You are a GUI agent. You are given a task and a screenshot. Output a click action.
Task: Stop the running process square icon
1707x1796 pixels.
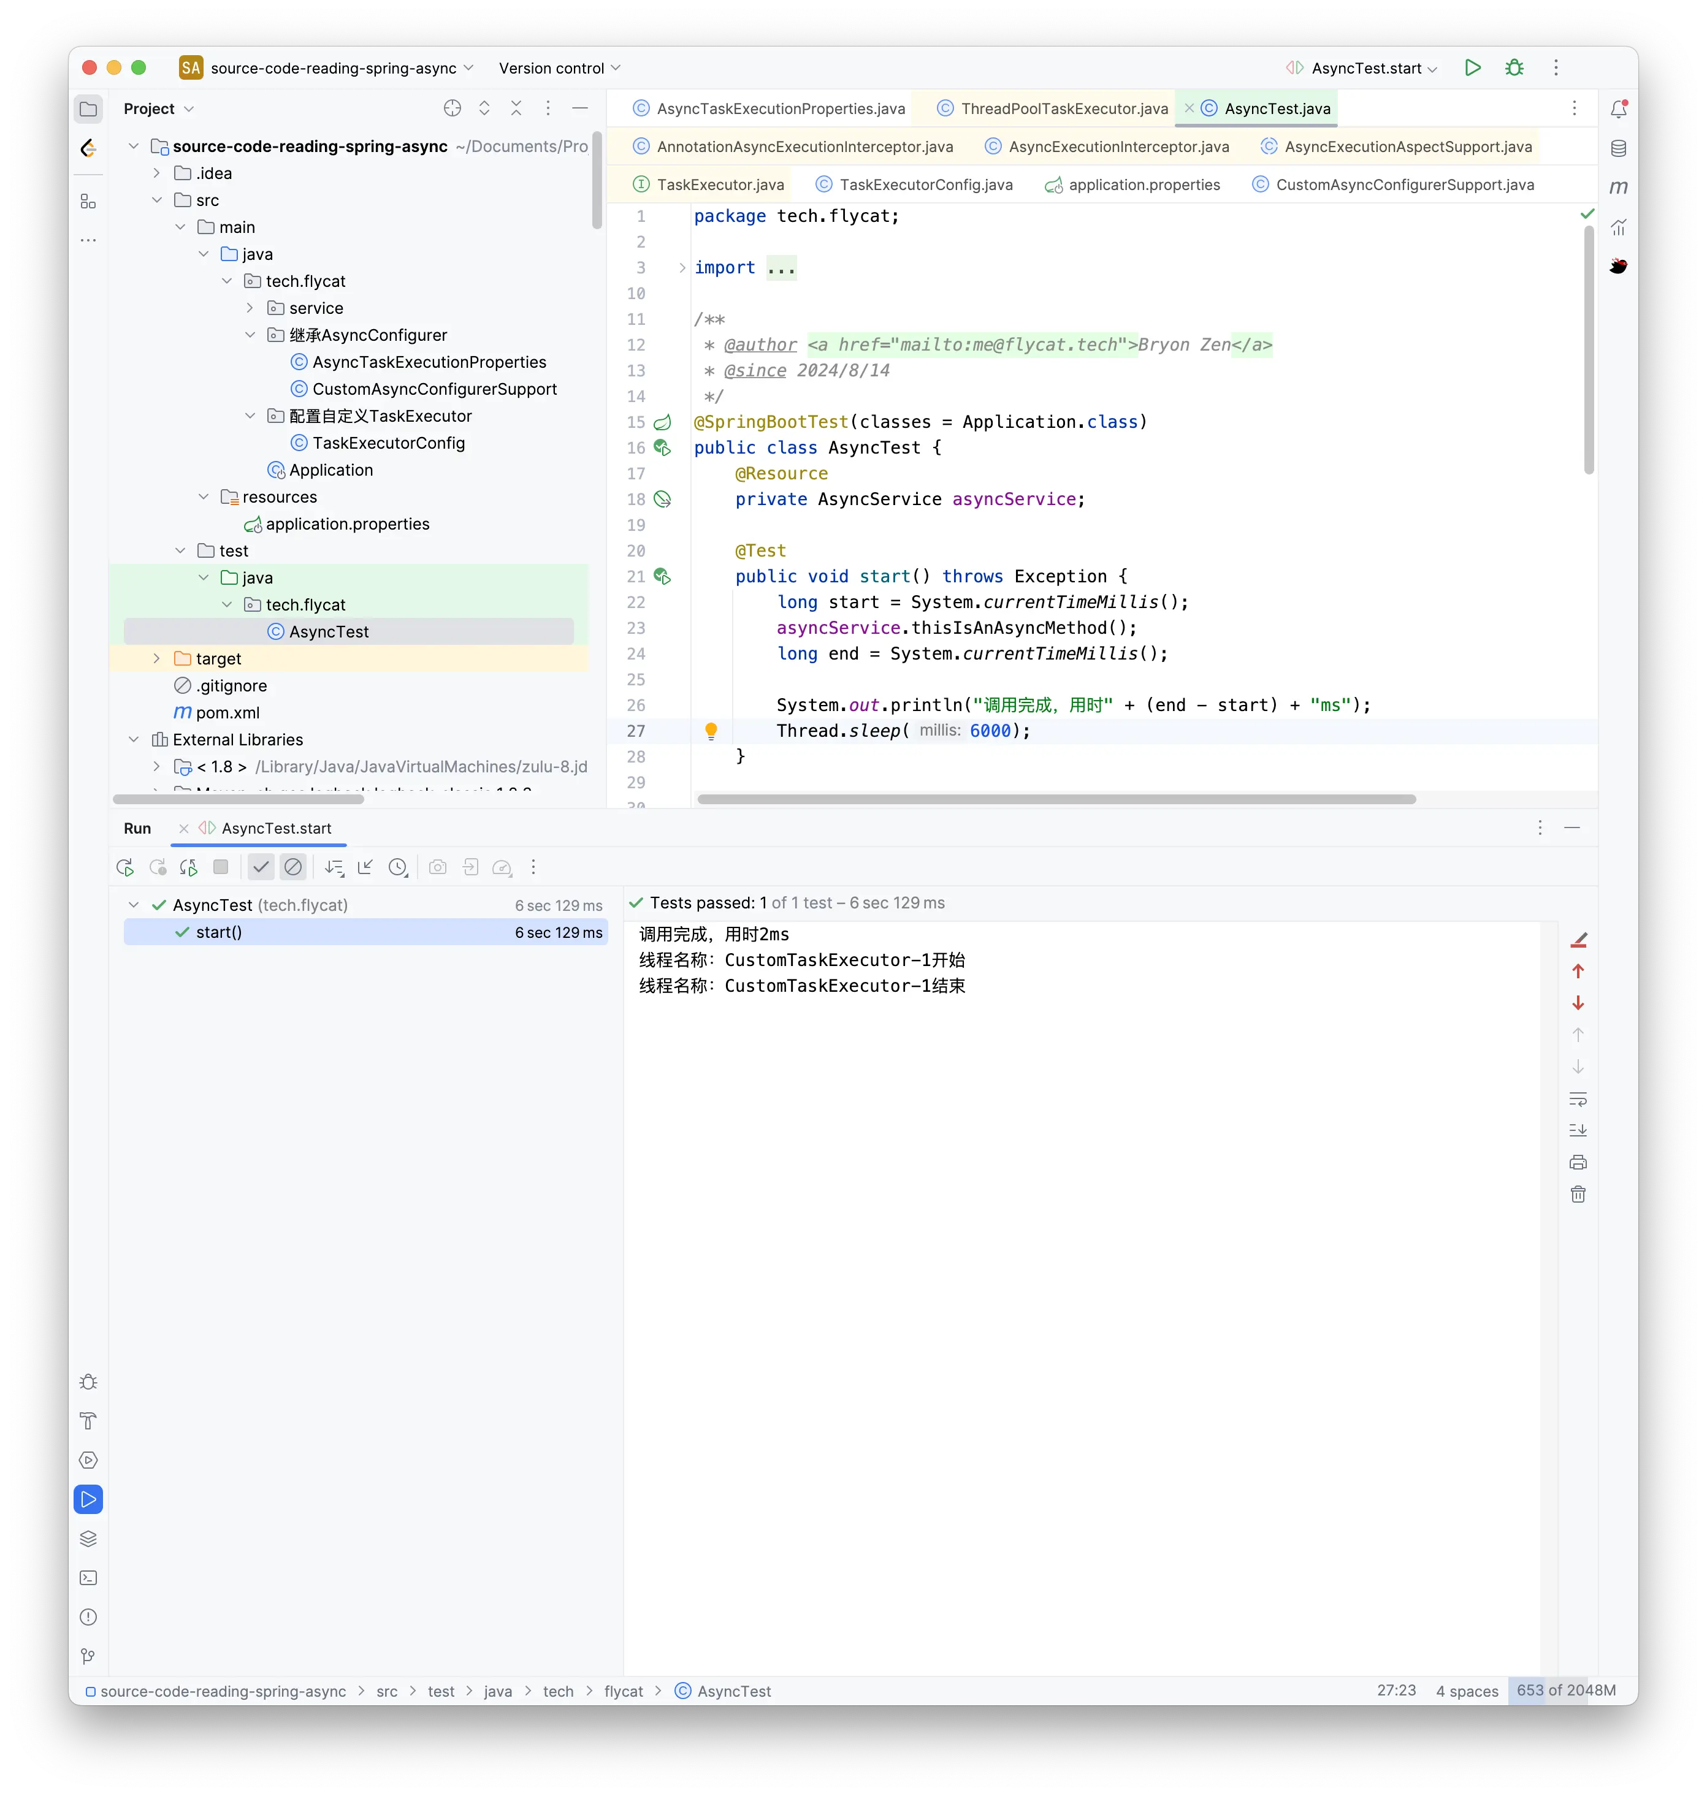coord(220,867)
